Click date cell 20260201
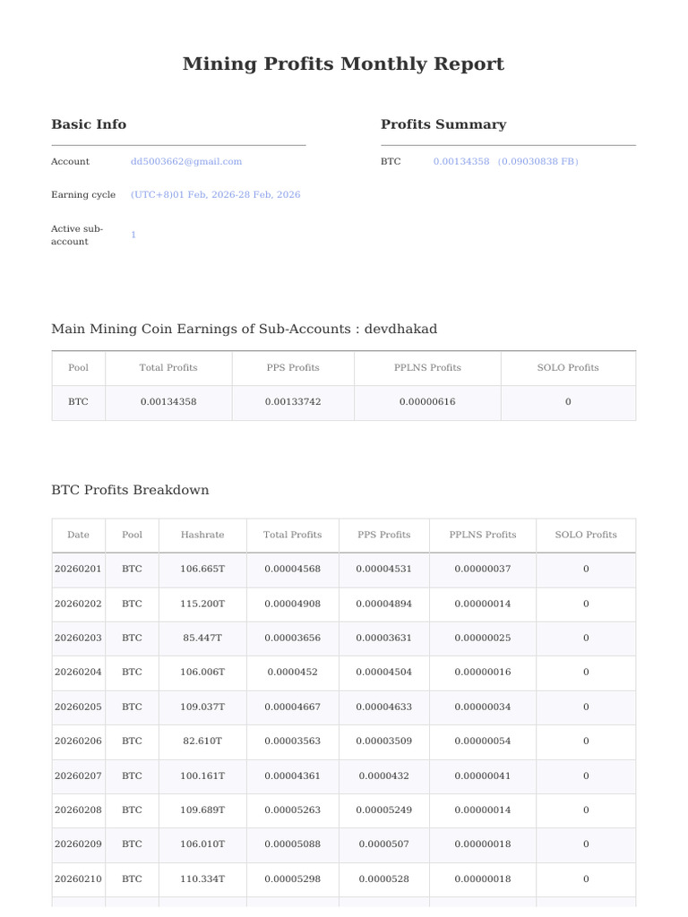 click(78, 569)
